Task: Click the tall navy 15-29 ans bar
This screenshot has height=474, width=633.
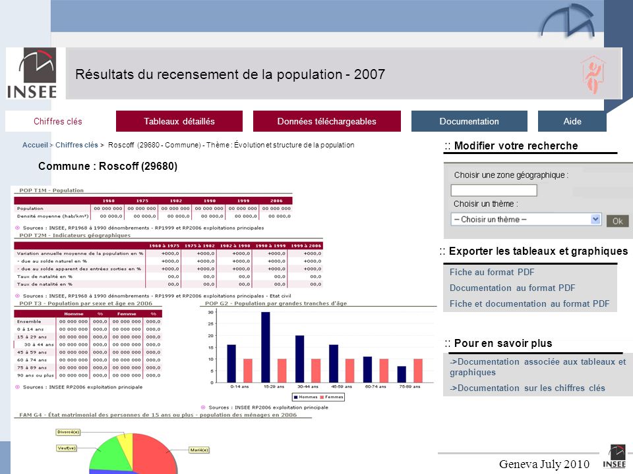Action: tap(265, 347)
